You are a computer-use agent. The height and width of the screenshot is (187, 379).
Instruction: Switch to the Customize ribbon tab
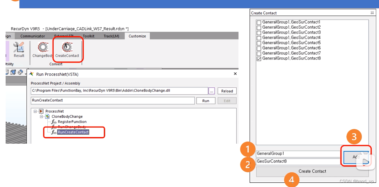[x=137, y=36]
